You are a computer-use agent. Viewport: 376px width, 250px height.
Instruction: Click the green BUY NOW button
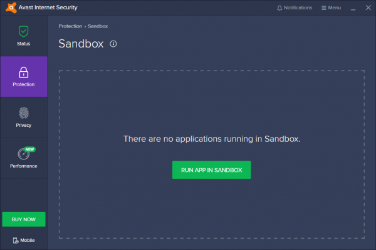(x=24, y=219)
